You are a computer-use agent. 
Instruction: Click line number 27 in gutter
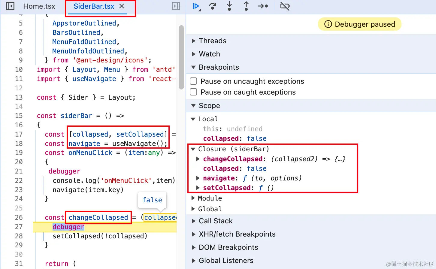click(x=19, y=227)
